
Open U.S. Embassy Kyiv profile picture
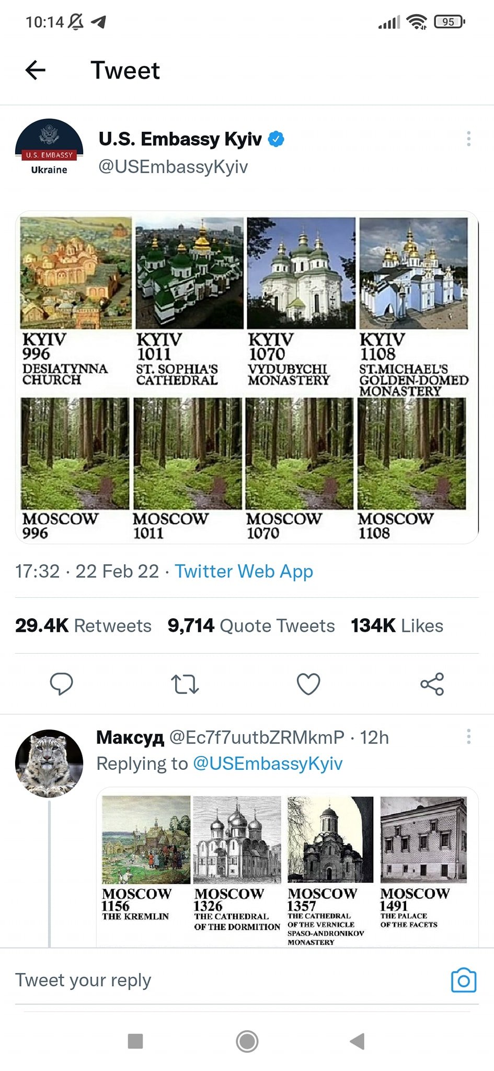pos(49,149)
